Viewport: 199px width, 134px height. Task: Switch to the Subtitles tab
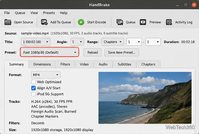pyautogui.click(x=124, y=64)
